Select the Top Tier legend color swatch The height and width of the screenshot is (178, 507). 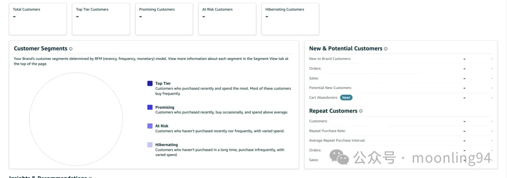point(150,83)
